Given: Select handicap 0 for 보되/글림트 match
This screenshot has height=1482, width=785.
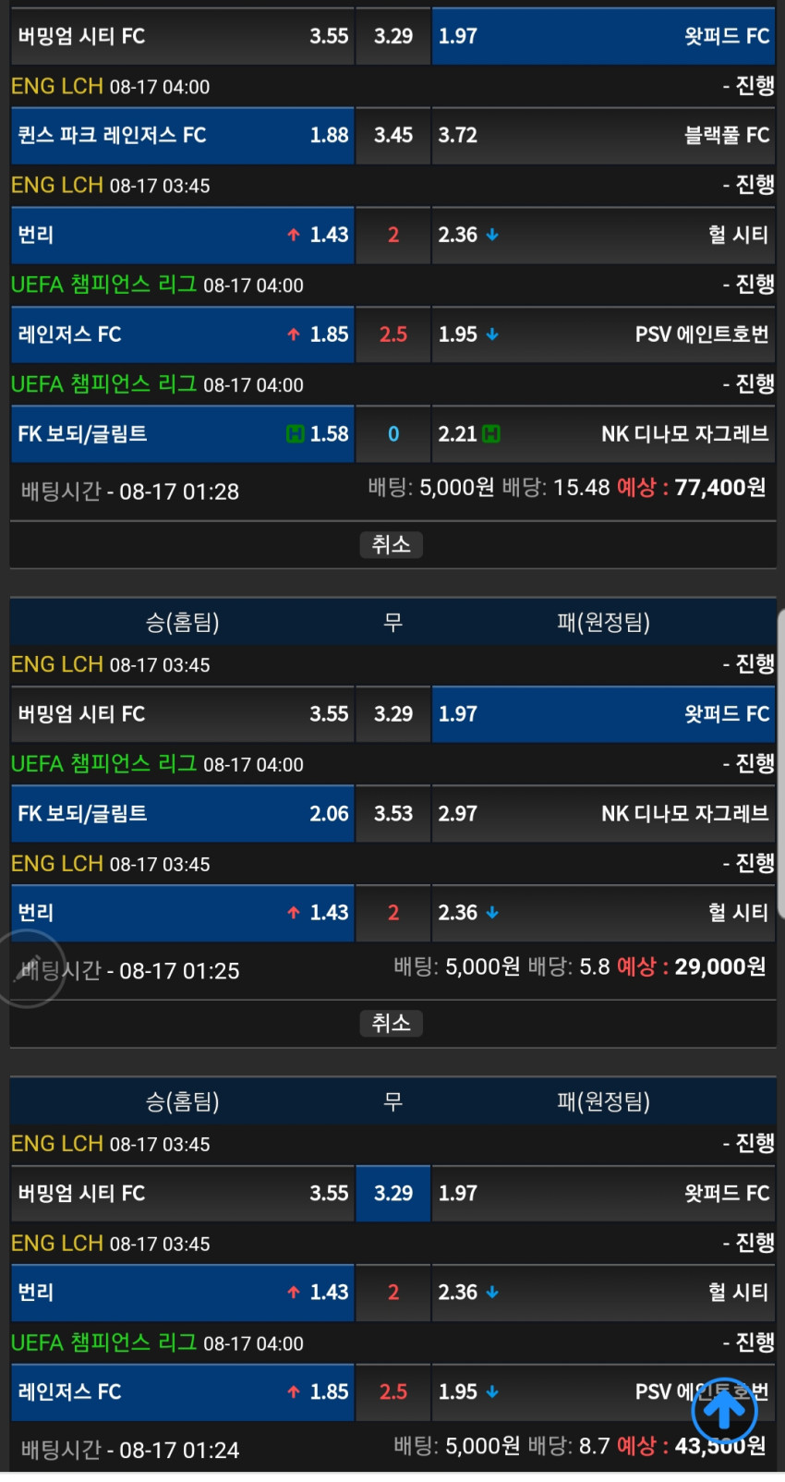Looking at the screenshot, I should (393, 433).
